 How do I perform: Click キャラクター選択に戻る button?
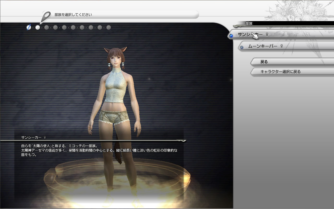click(280, 72)
